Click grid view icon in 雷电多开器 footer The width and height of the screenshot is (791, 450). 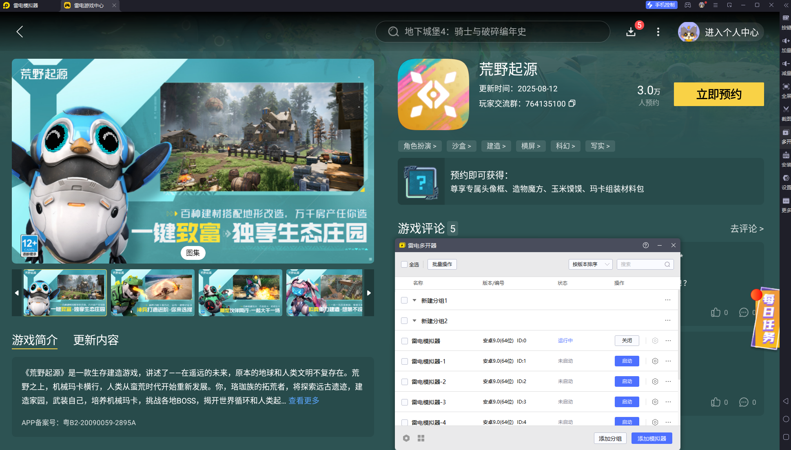point(421,438)
